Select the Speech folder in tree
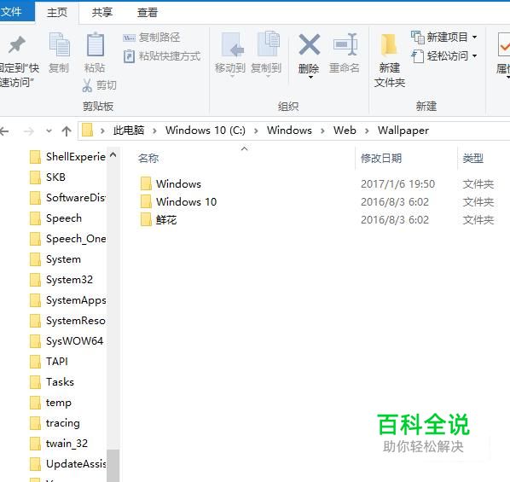 64,218
